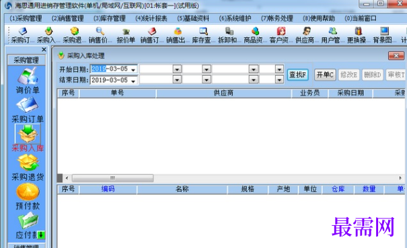Image resolution: width=407 pixels, height=248 pixels.
Task: Open 应付款 folder icon in sidebar
Action: coord(28,221)
